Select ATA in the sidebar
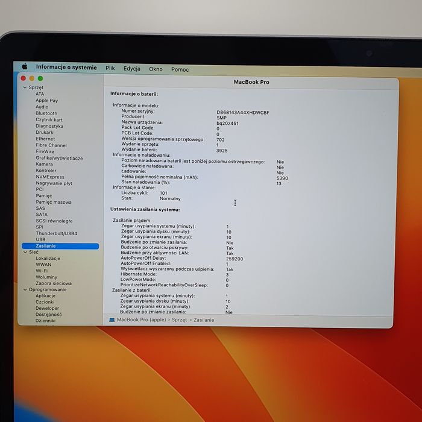 (40, 94)
